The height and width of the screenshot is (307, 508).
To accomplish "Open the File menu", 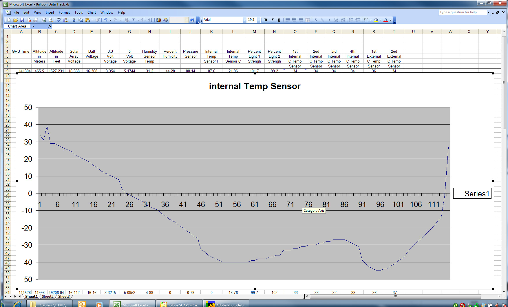I will click(x=16, y=12).
